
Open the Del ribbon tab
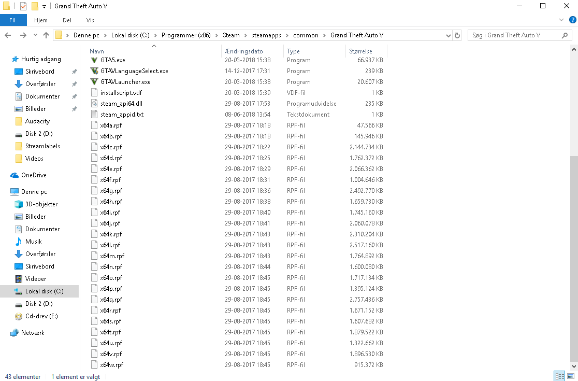click(x=67, y=20)
